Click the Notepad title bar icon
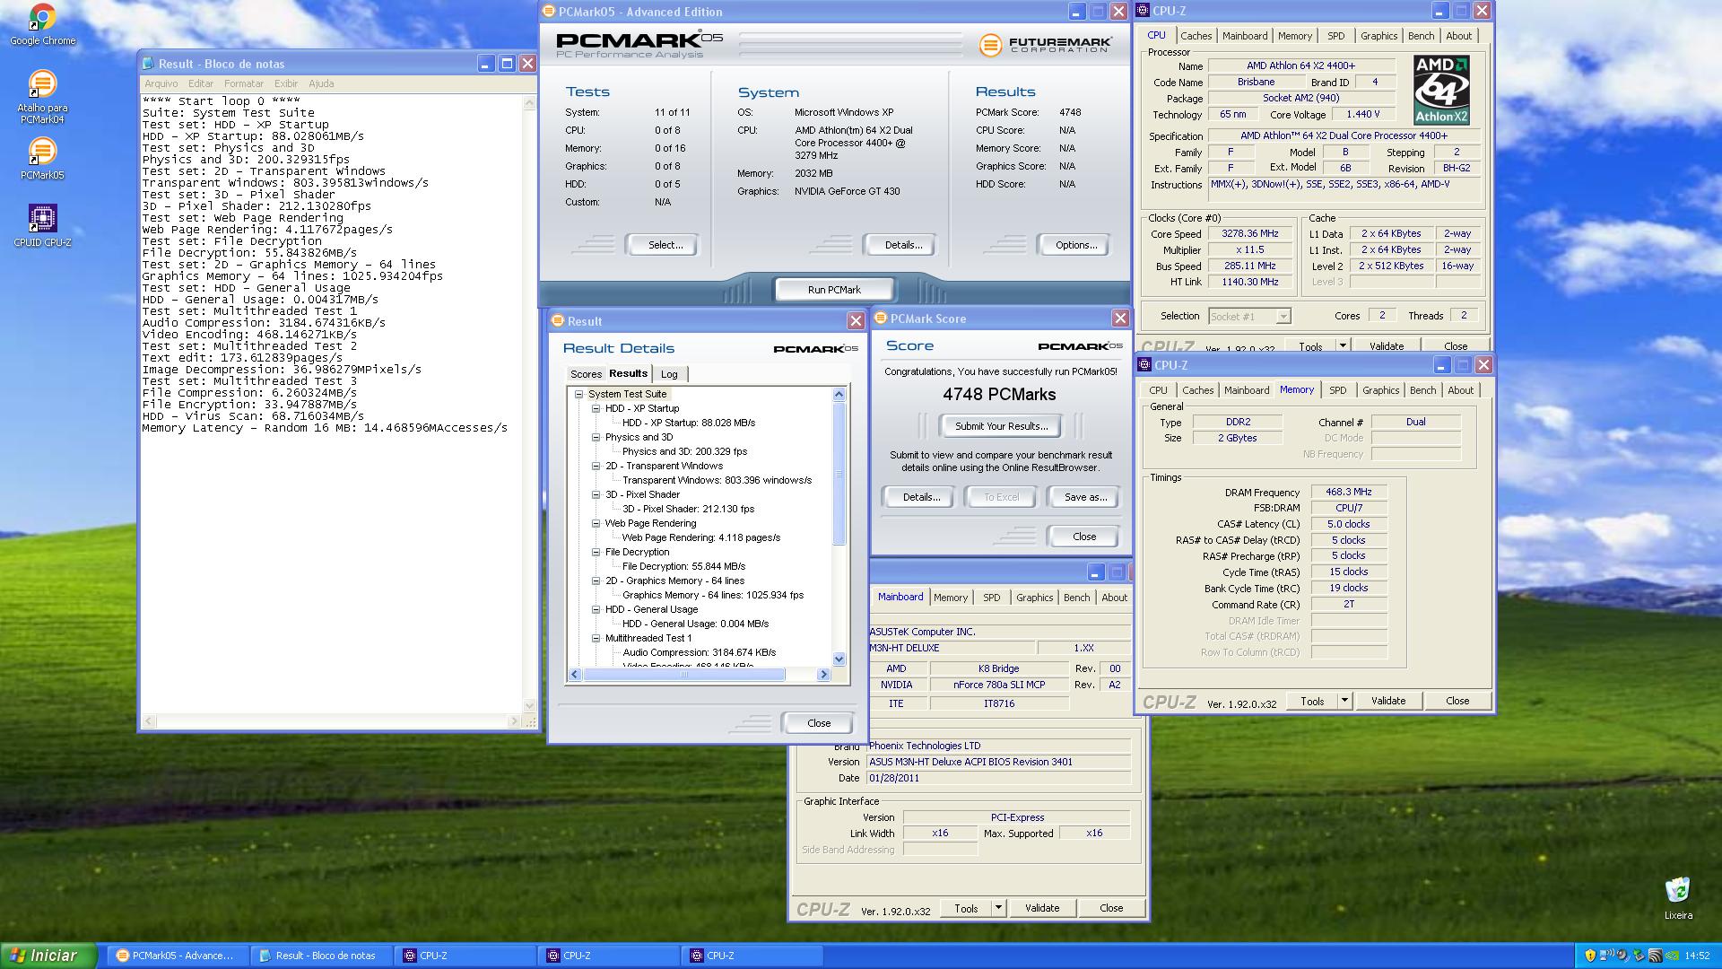The width and height of the screenshot is (1722, 969). (149, 64)
